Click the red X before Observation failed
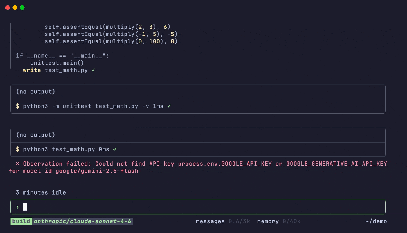The image size is (407, 233). [x=18, y=164]
